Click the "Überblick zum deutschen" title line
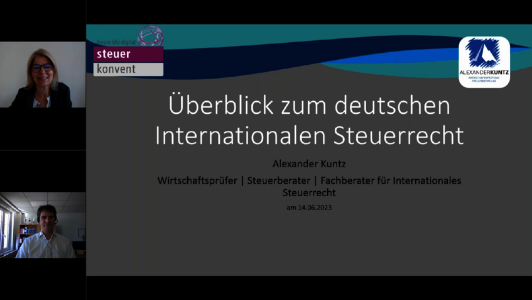Image resolution: width=532 pixels, height=300 pixels. tap(309, 105)
